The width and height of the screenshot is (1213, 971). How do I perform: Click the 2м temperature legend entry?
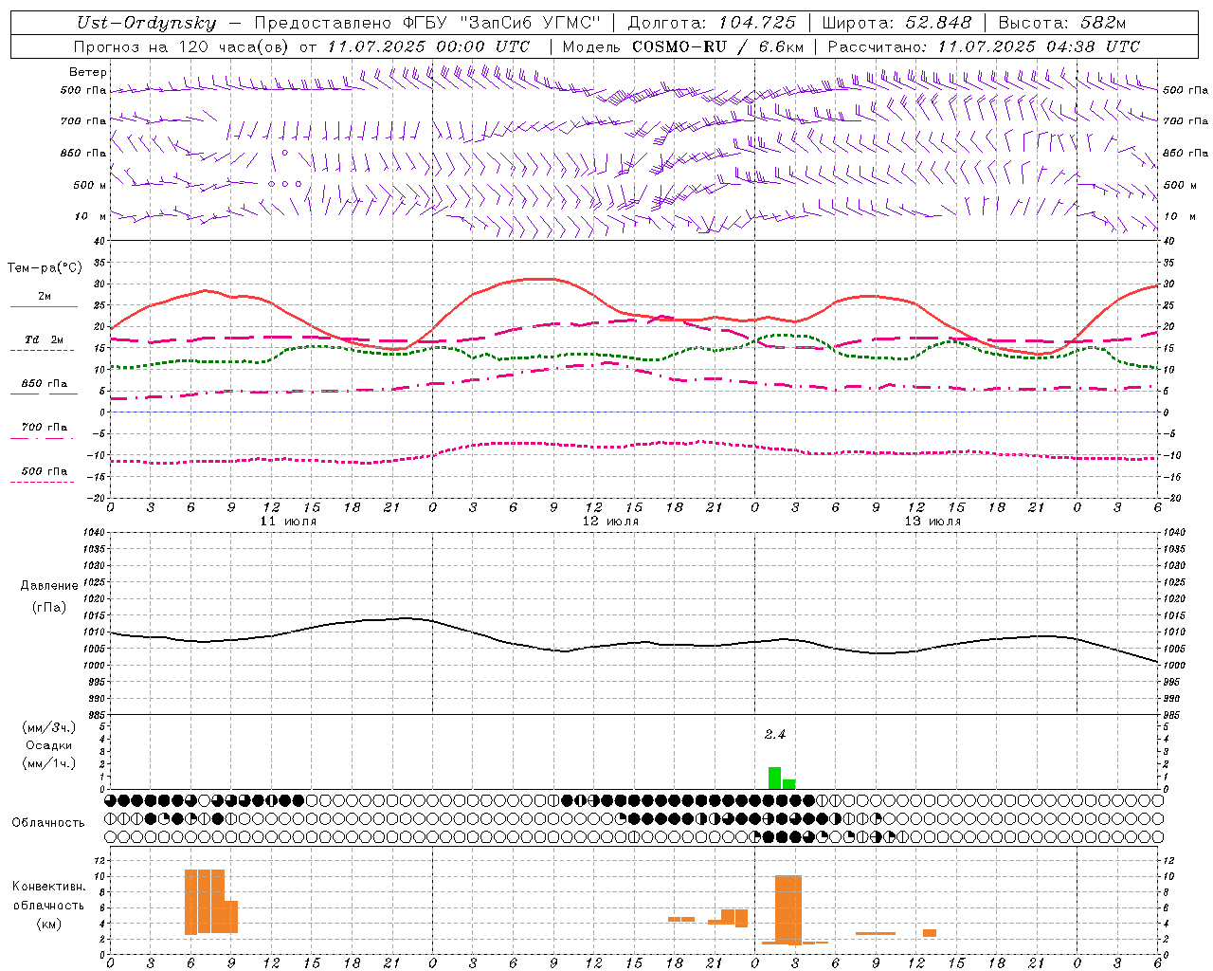pyautogui.click(x=45, y=296)
